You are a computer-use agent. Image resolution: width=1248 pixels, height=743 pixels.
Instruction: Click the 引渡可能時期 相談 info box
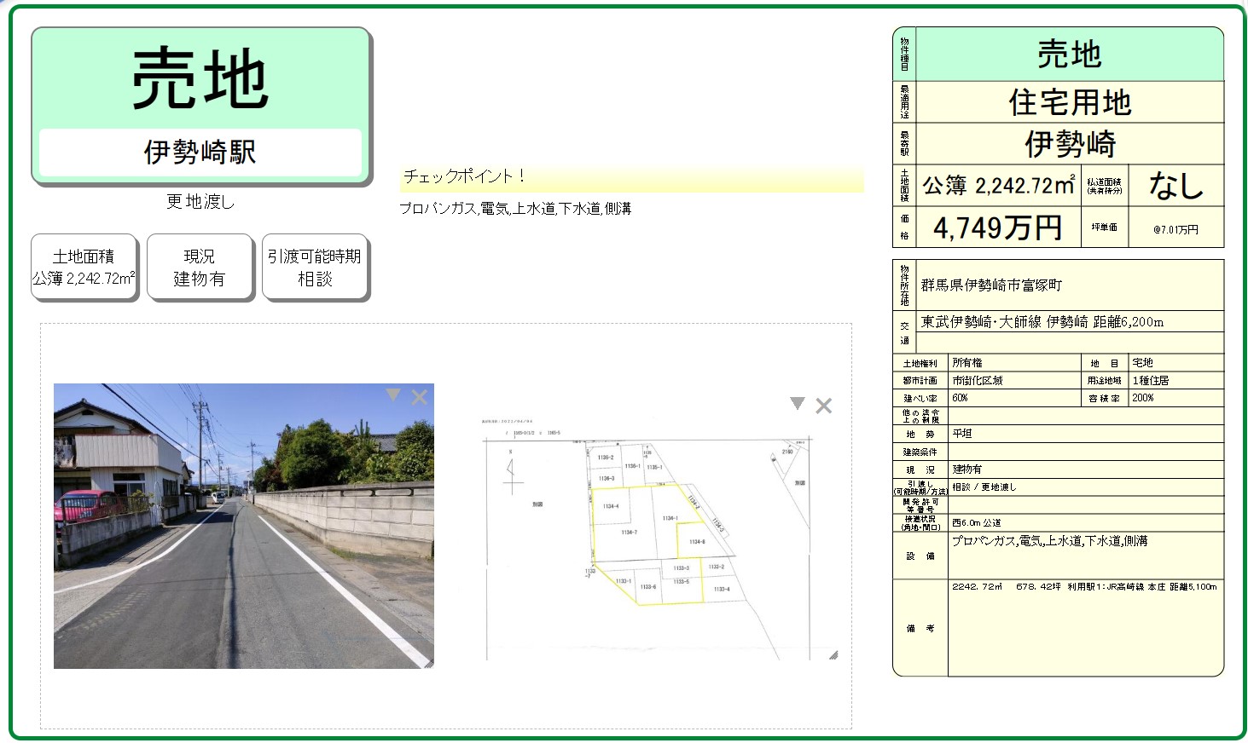(x=315, y=268)
